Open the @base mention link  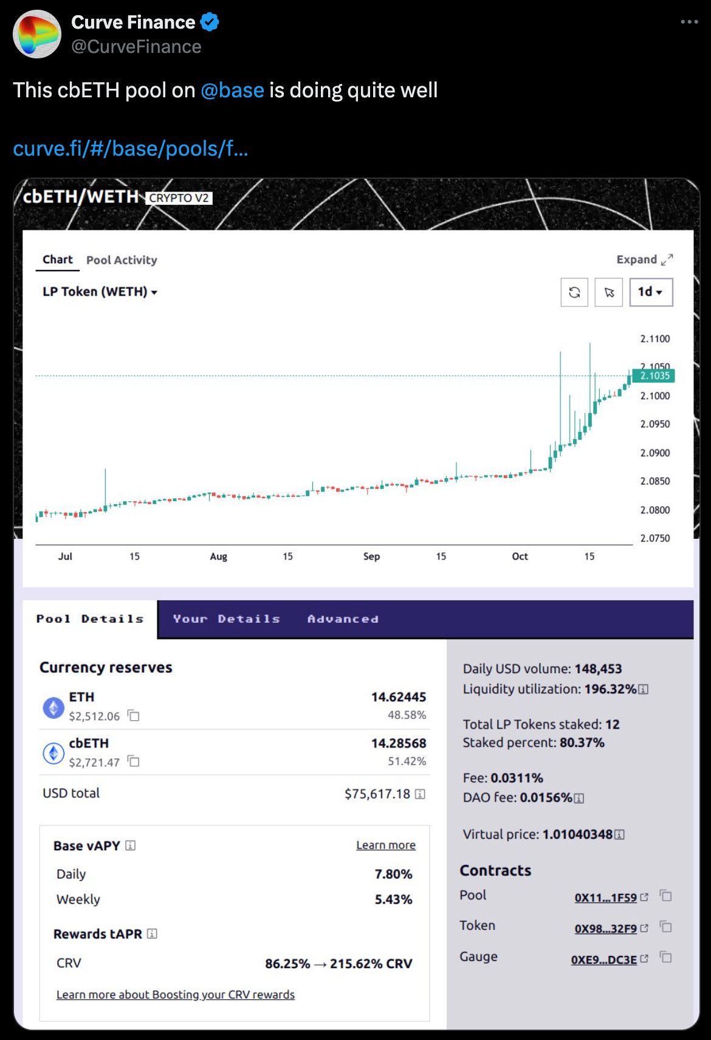232,90
